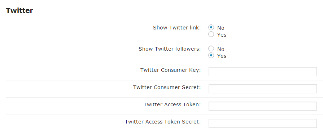Click the "Show Twitter link:" label text

[177, 28]
